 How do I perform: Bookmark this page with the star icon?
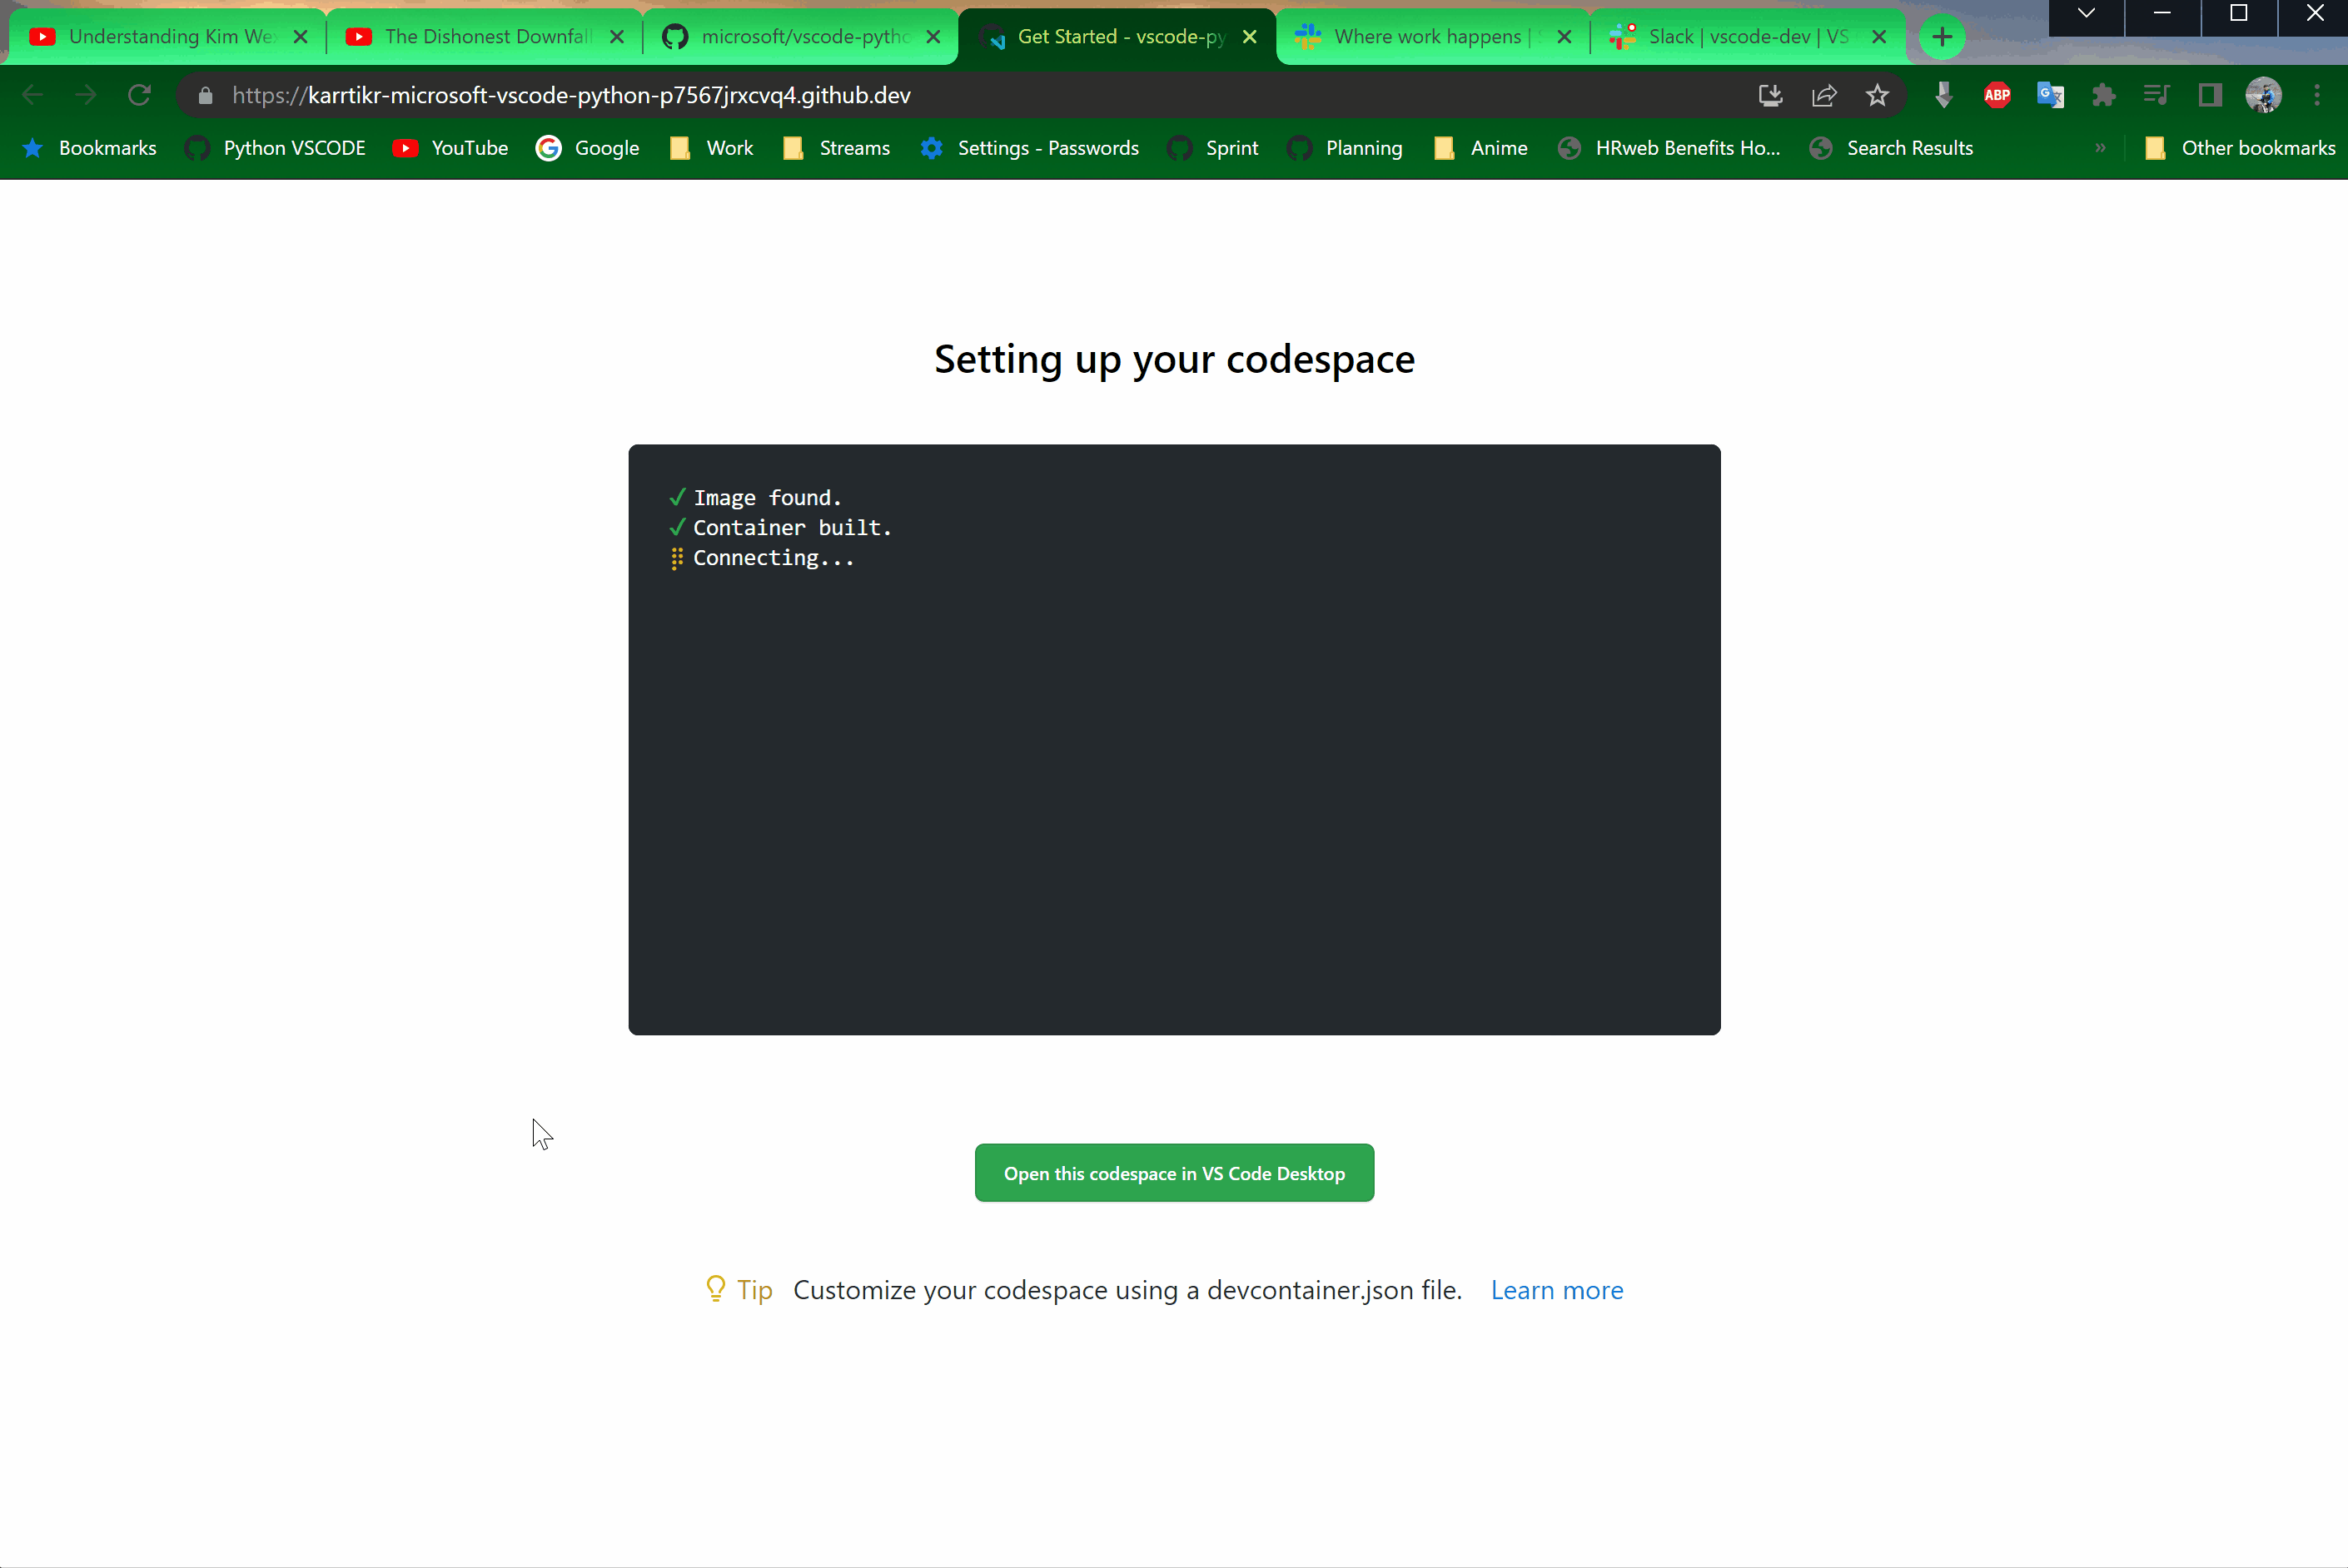1877,95
